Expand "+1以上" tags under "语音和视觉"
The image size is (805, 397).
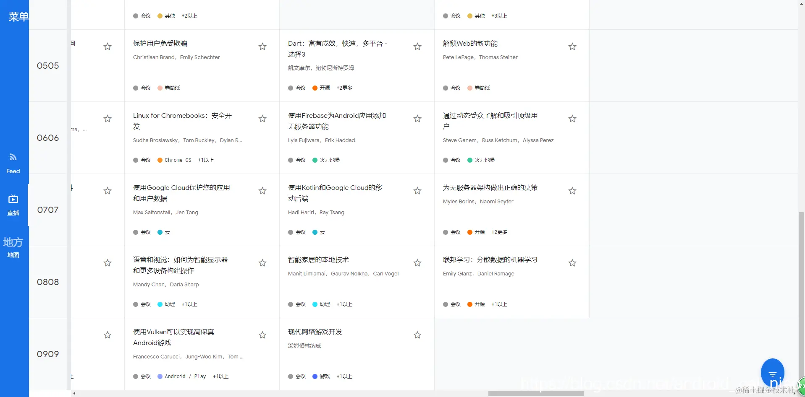(x=189, y=304)
